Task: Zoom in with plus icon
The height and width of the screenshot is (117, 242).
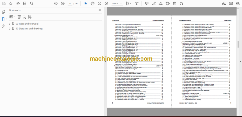Action: pos(106,3)
